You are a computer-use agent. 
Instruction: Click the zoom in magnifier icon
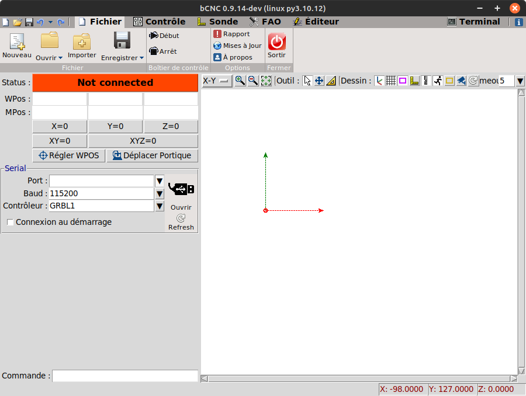pos(240,81)
